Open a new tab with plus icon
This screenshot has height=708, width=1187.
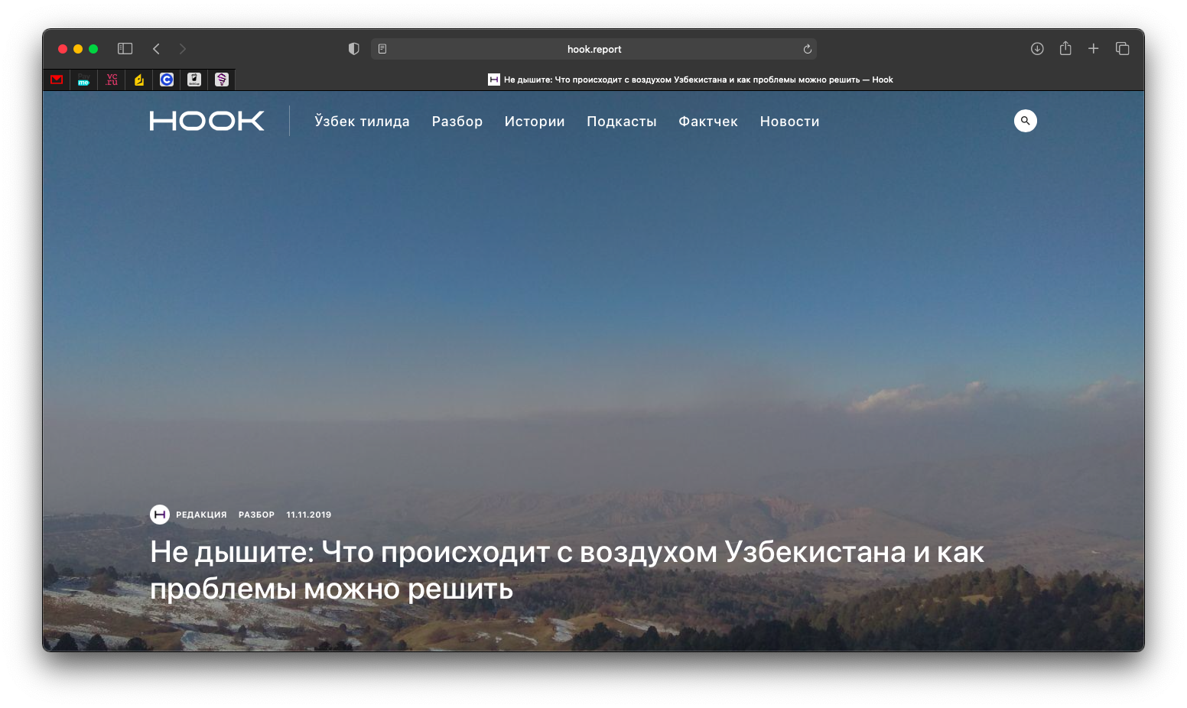click(x=1094, y=49)
